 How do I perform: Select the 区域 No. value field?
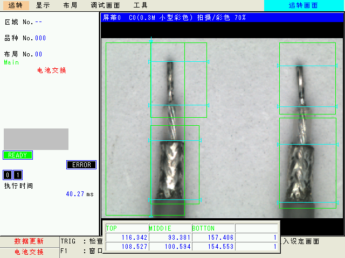coord(39,22)
